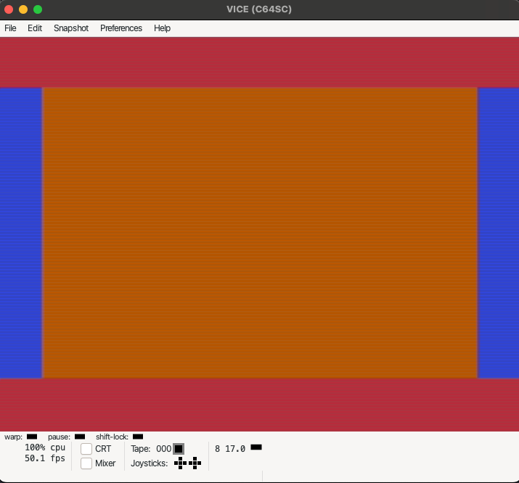This screenshot has height=483, width=519.
Task: Click the warp mode indicator LED
Action: [x=32, y=437]
